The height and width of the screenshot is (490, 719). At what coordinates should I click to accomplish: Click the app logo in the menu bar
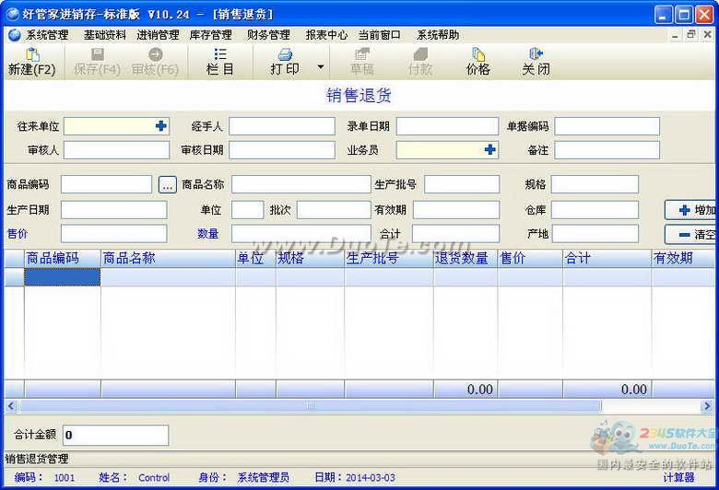(x=15, y=35)
